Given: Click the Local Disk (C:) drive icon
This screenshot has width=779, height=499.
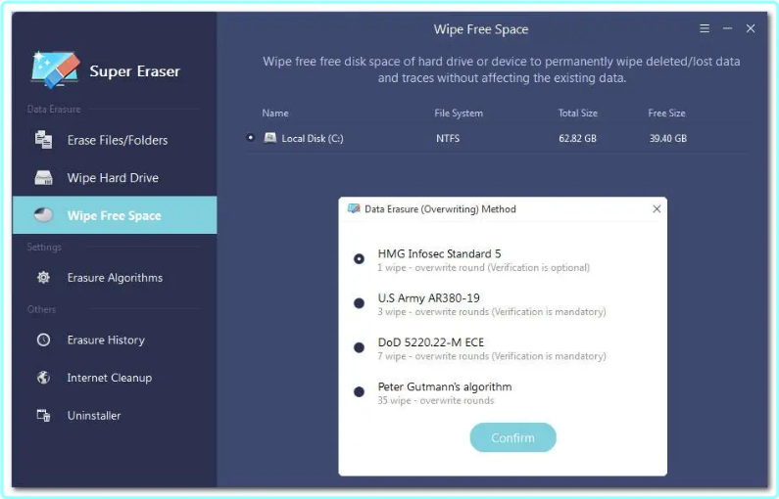Looking at the screenshot, I should 270,138.
